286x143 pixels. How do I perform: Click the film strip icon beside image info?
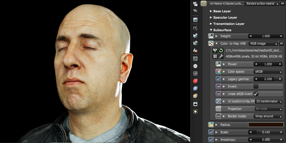pyautogui.click(x=215, y=56)
